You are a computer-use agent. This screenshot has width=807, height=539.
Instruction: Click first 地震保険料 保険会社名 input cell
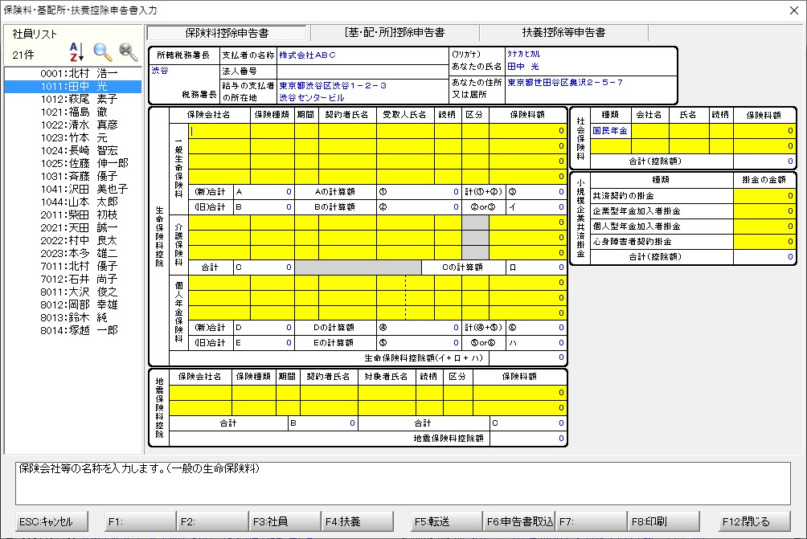point(201,393)
